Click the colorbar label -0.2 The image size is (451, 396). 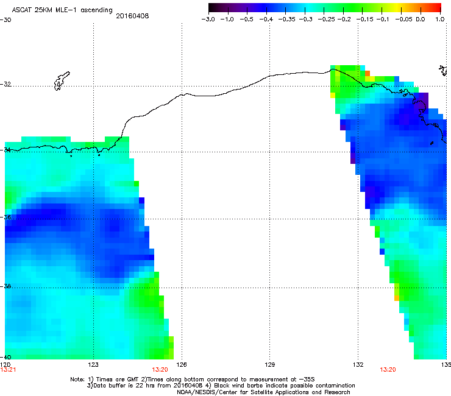pyautogui.click(x=344, y=19)
